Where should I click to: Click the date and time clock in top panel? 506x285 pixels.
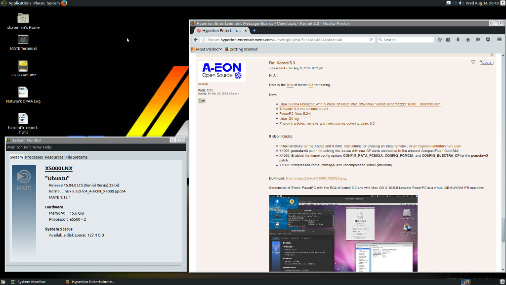point(482,3)
